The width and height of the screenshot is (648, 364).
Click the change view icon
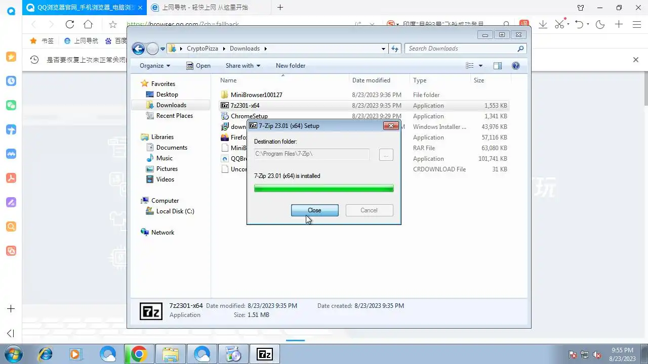pyautogui.click(x=470, y=66)
